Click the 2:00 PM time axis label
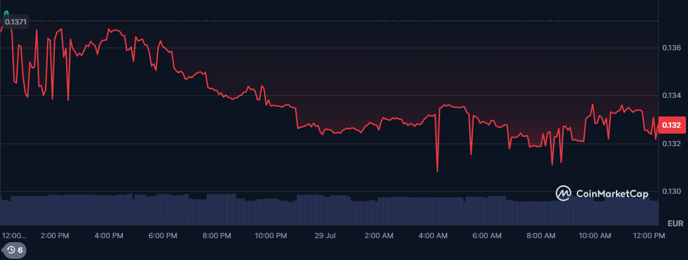Image resolution: width=688 pixels, height=260 pixels. click(x=55, y=236)
